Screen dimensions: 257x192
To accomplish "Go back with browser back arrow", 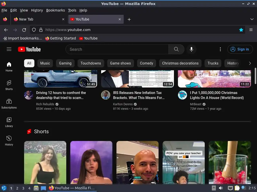I will coord(6,30).
